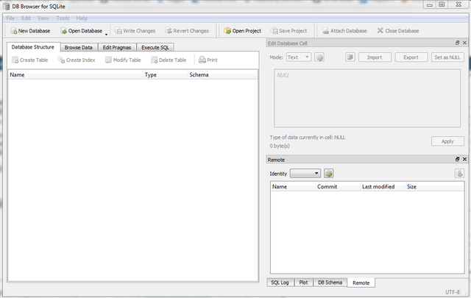This screenshot has height=298, width=471.
Task: Minimize the DB Browser window
Action: click(430, 4)
